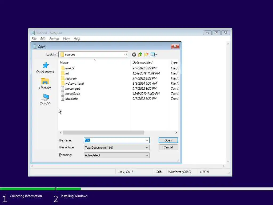273x205 pixels.
Task: Minimize the Notepad window
Action: [x=207, y=33]
